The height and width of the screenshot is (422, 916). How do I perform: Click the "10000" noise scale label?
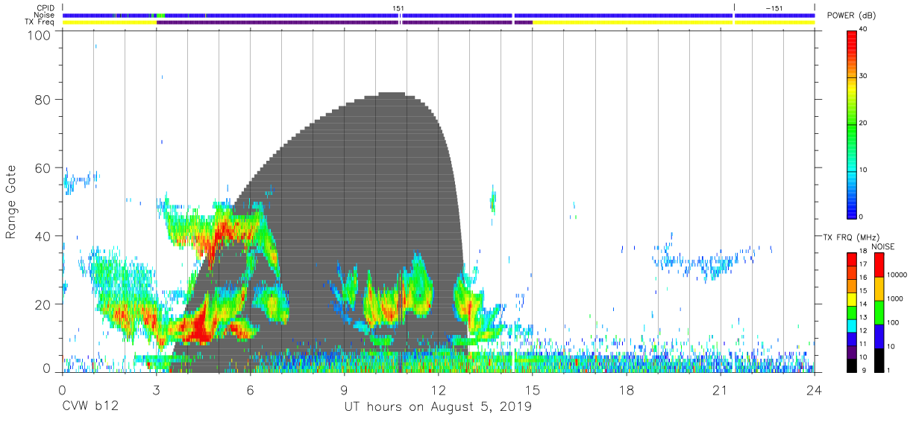[897, 275]
